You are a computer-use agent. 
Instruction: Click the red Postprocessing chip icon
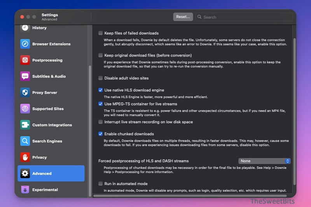[25, 60]
